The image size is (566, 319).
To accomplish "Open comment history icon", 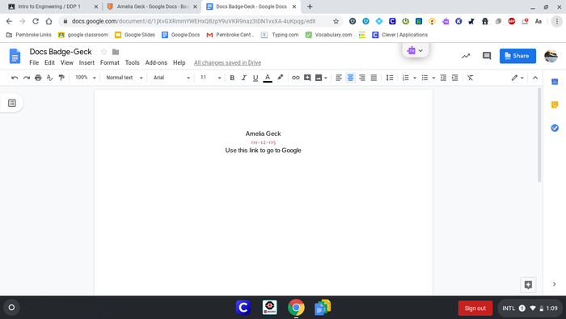I will 487,56.
